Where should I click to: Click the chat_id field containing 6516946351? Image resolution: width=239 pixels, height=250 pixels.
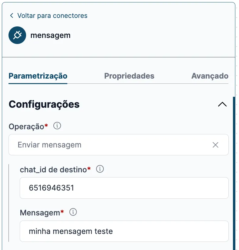[x=124, y=188]
